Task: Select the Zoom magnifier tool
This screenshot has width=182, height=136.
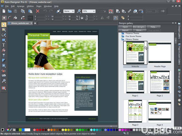Action: click(4, 81)
